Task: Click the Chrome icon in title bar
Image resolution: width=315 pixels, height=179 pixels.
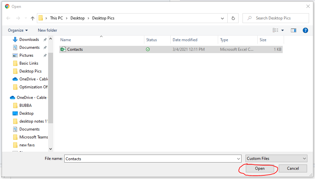Action: [7, 7]
